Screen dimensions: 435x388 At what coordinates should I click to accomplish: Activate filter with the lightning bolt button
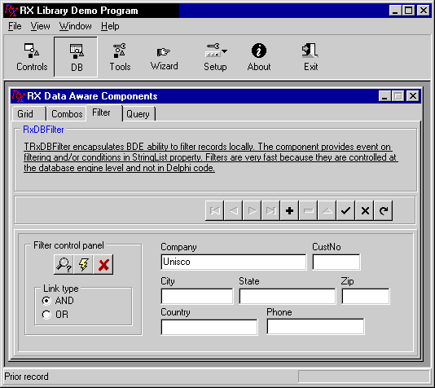(x=84, y=264)
